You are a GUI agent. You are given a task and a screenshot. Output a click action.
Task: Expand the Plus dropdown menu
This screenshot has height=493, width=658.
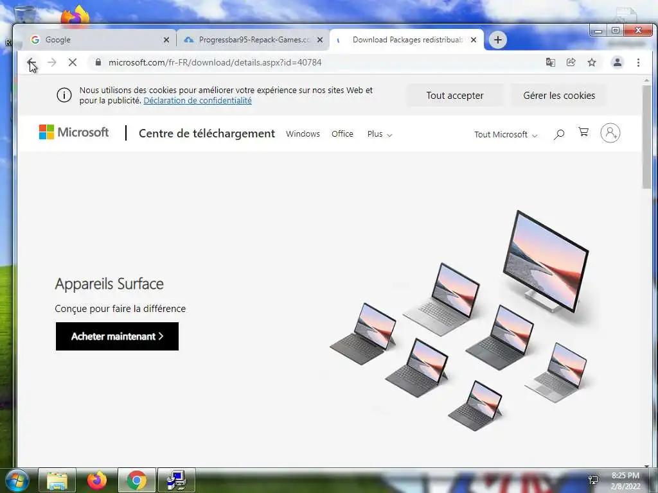click(380, 134)
